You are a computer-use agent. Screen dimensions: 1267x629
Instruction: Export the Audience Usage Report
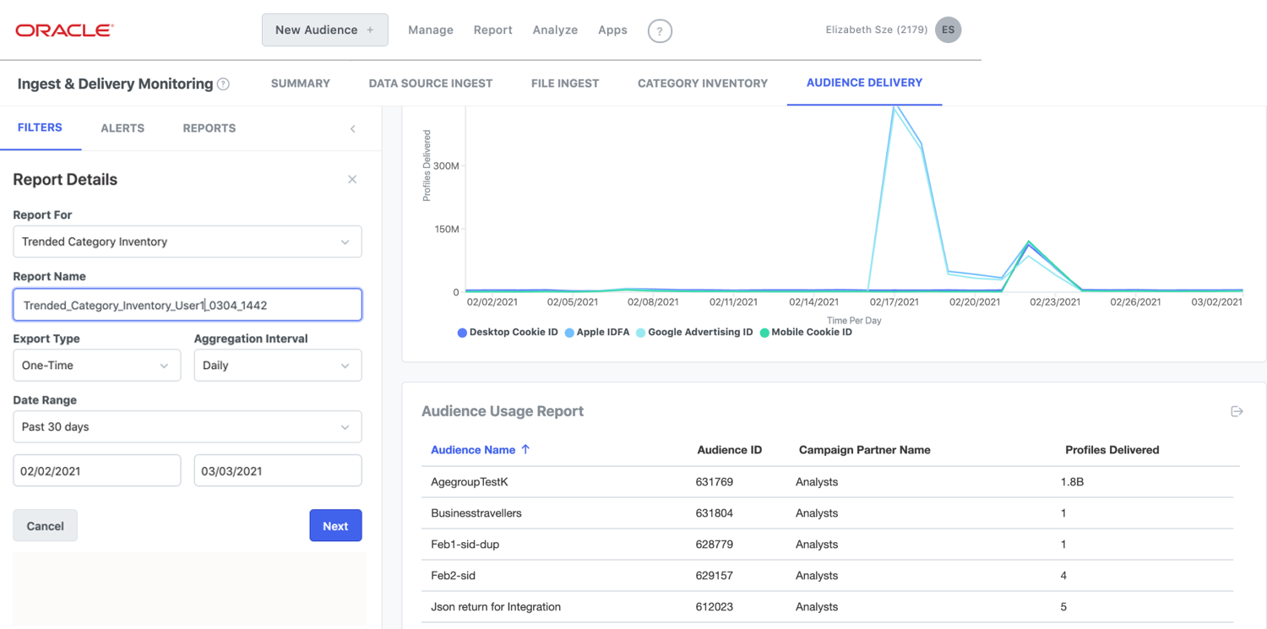tap(1237, 411)
